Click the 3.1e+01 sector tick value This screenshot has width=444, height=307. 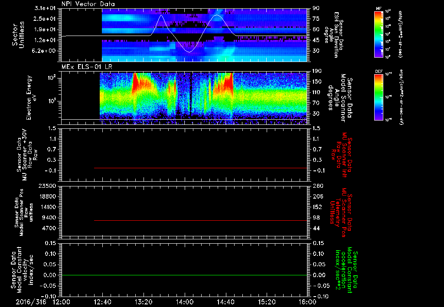pos(45,8)
